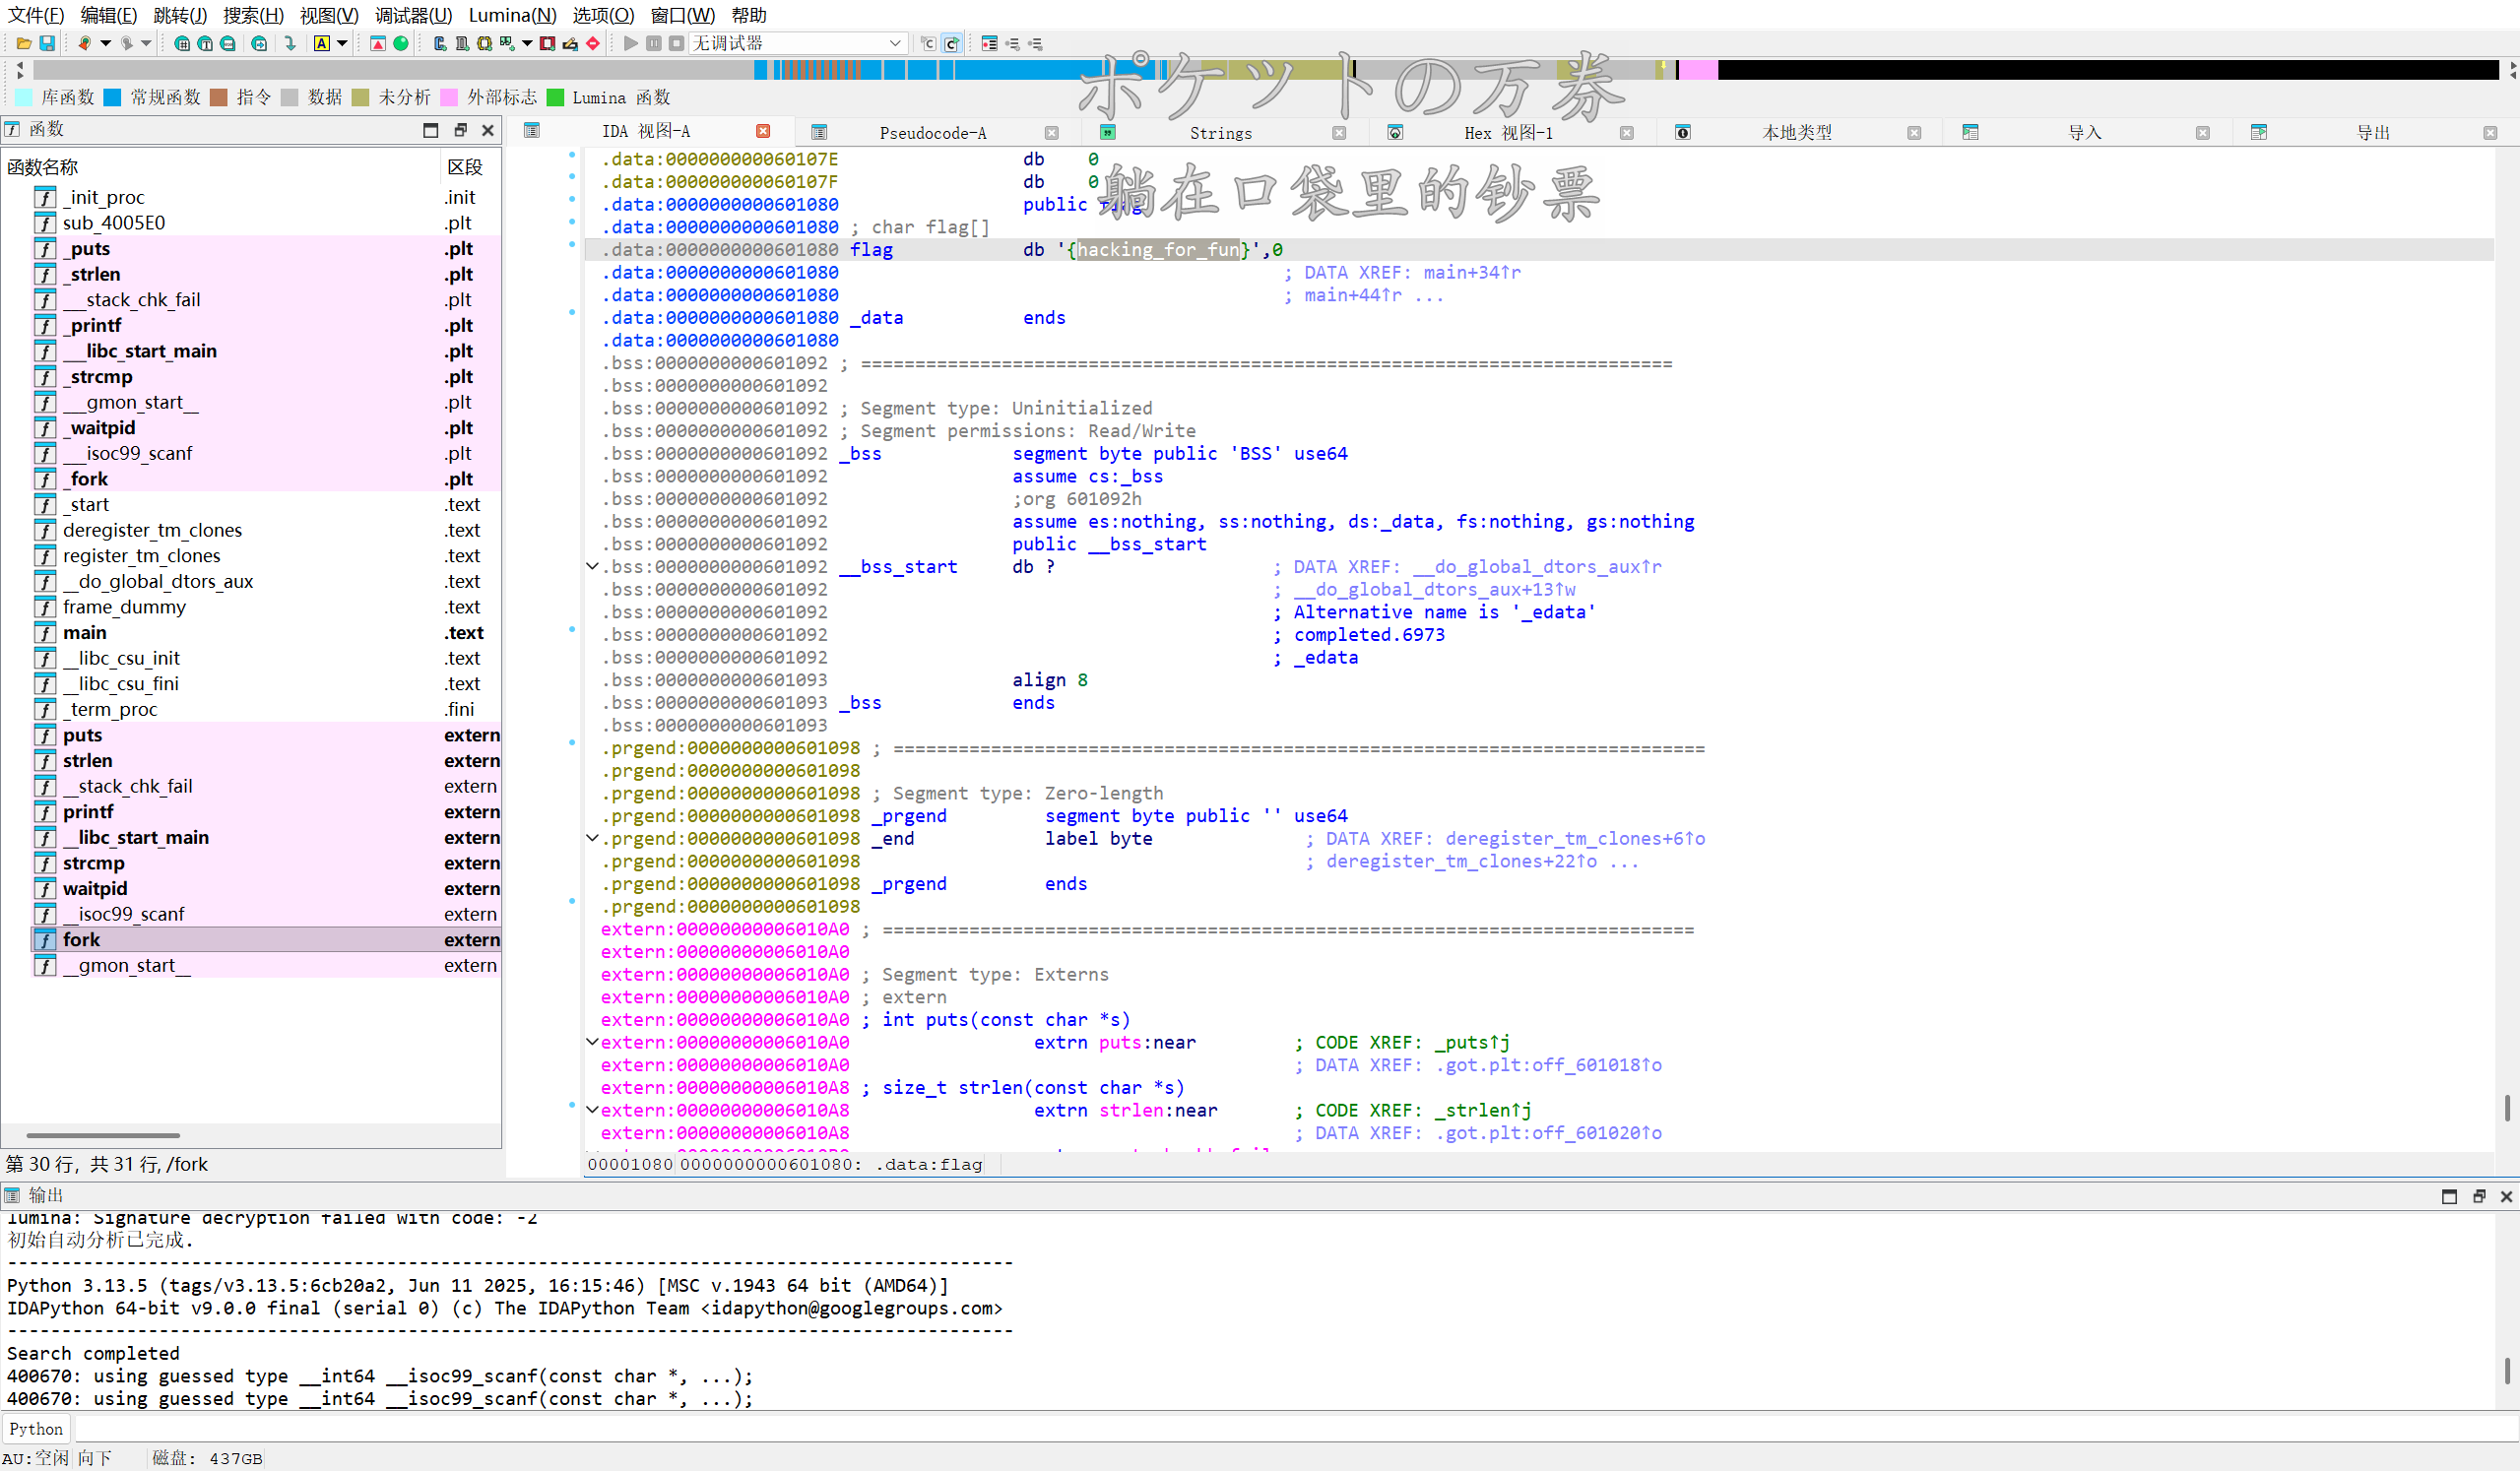The image size is (2520, 1471).
Task: Click the open file folder icon
Action: click(23, 43)
